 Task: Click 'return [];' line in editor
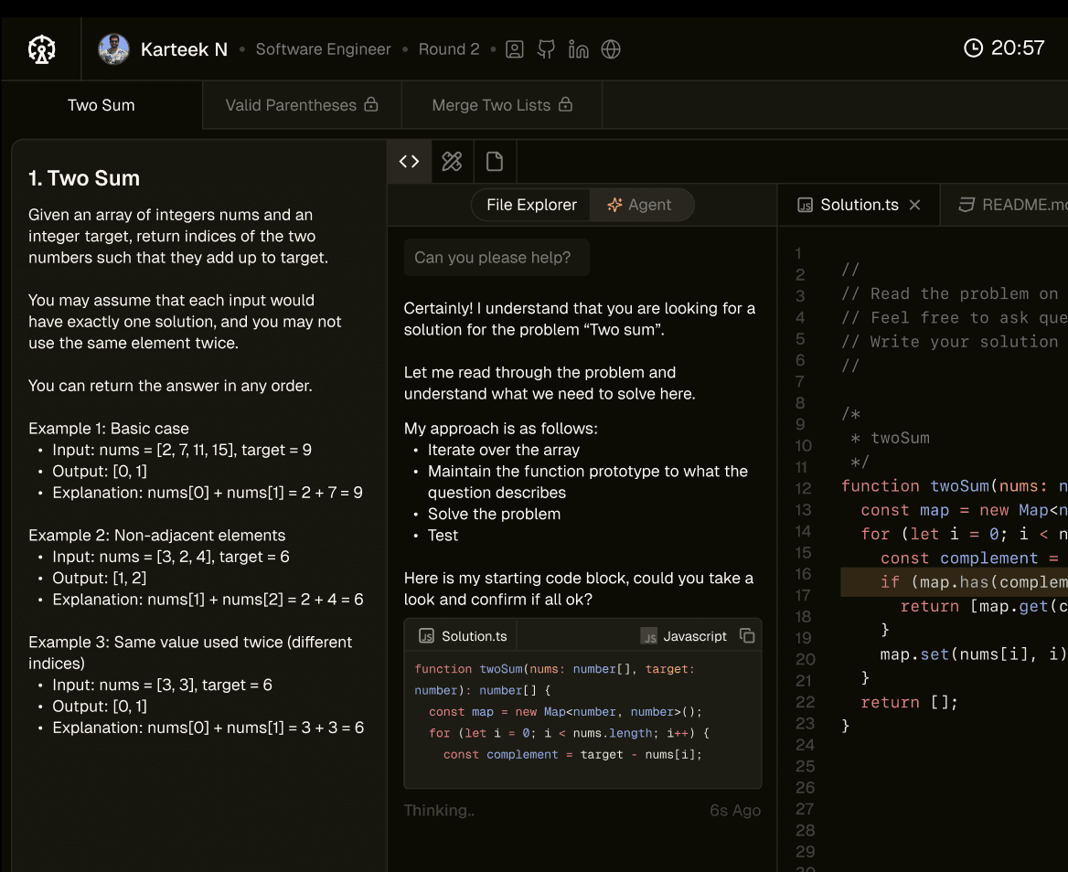point(909,703)
